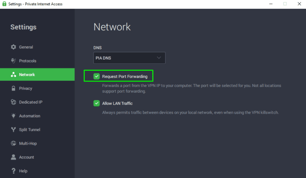Minimize the Settings window
The width and height of the screenshot is (306, 178).
(266, 4)
